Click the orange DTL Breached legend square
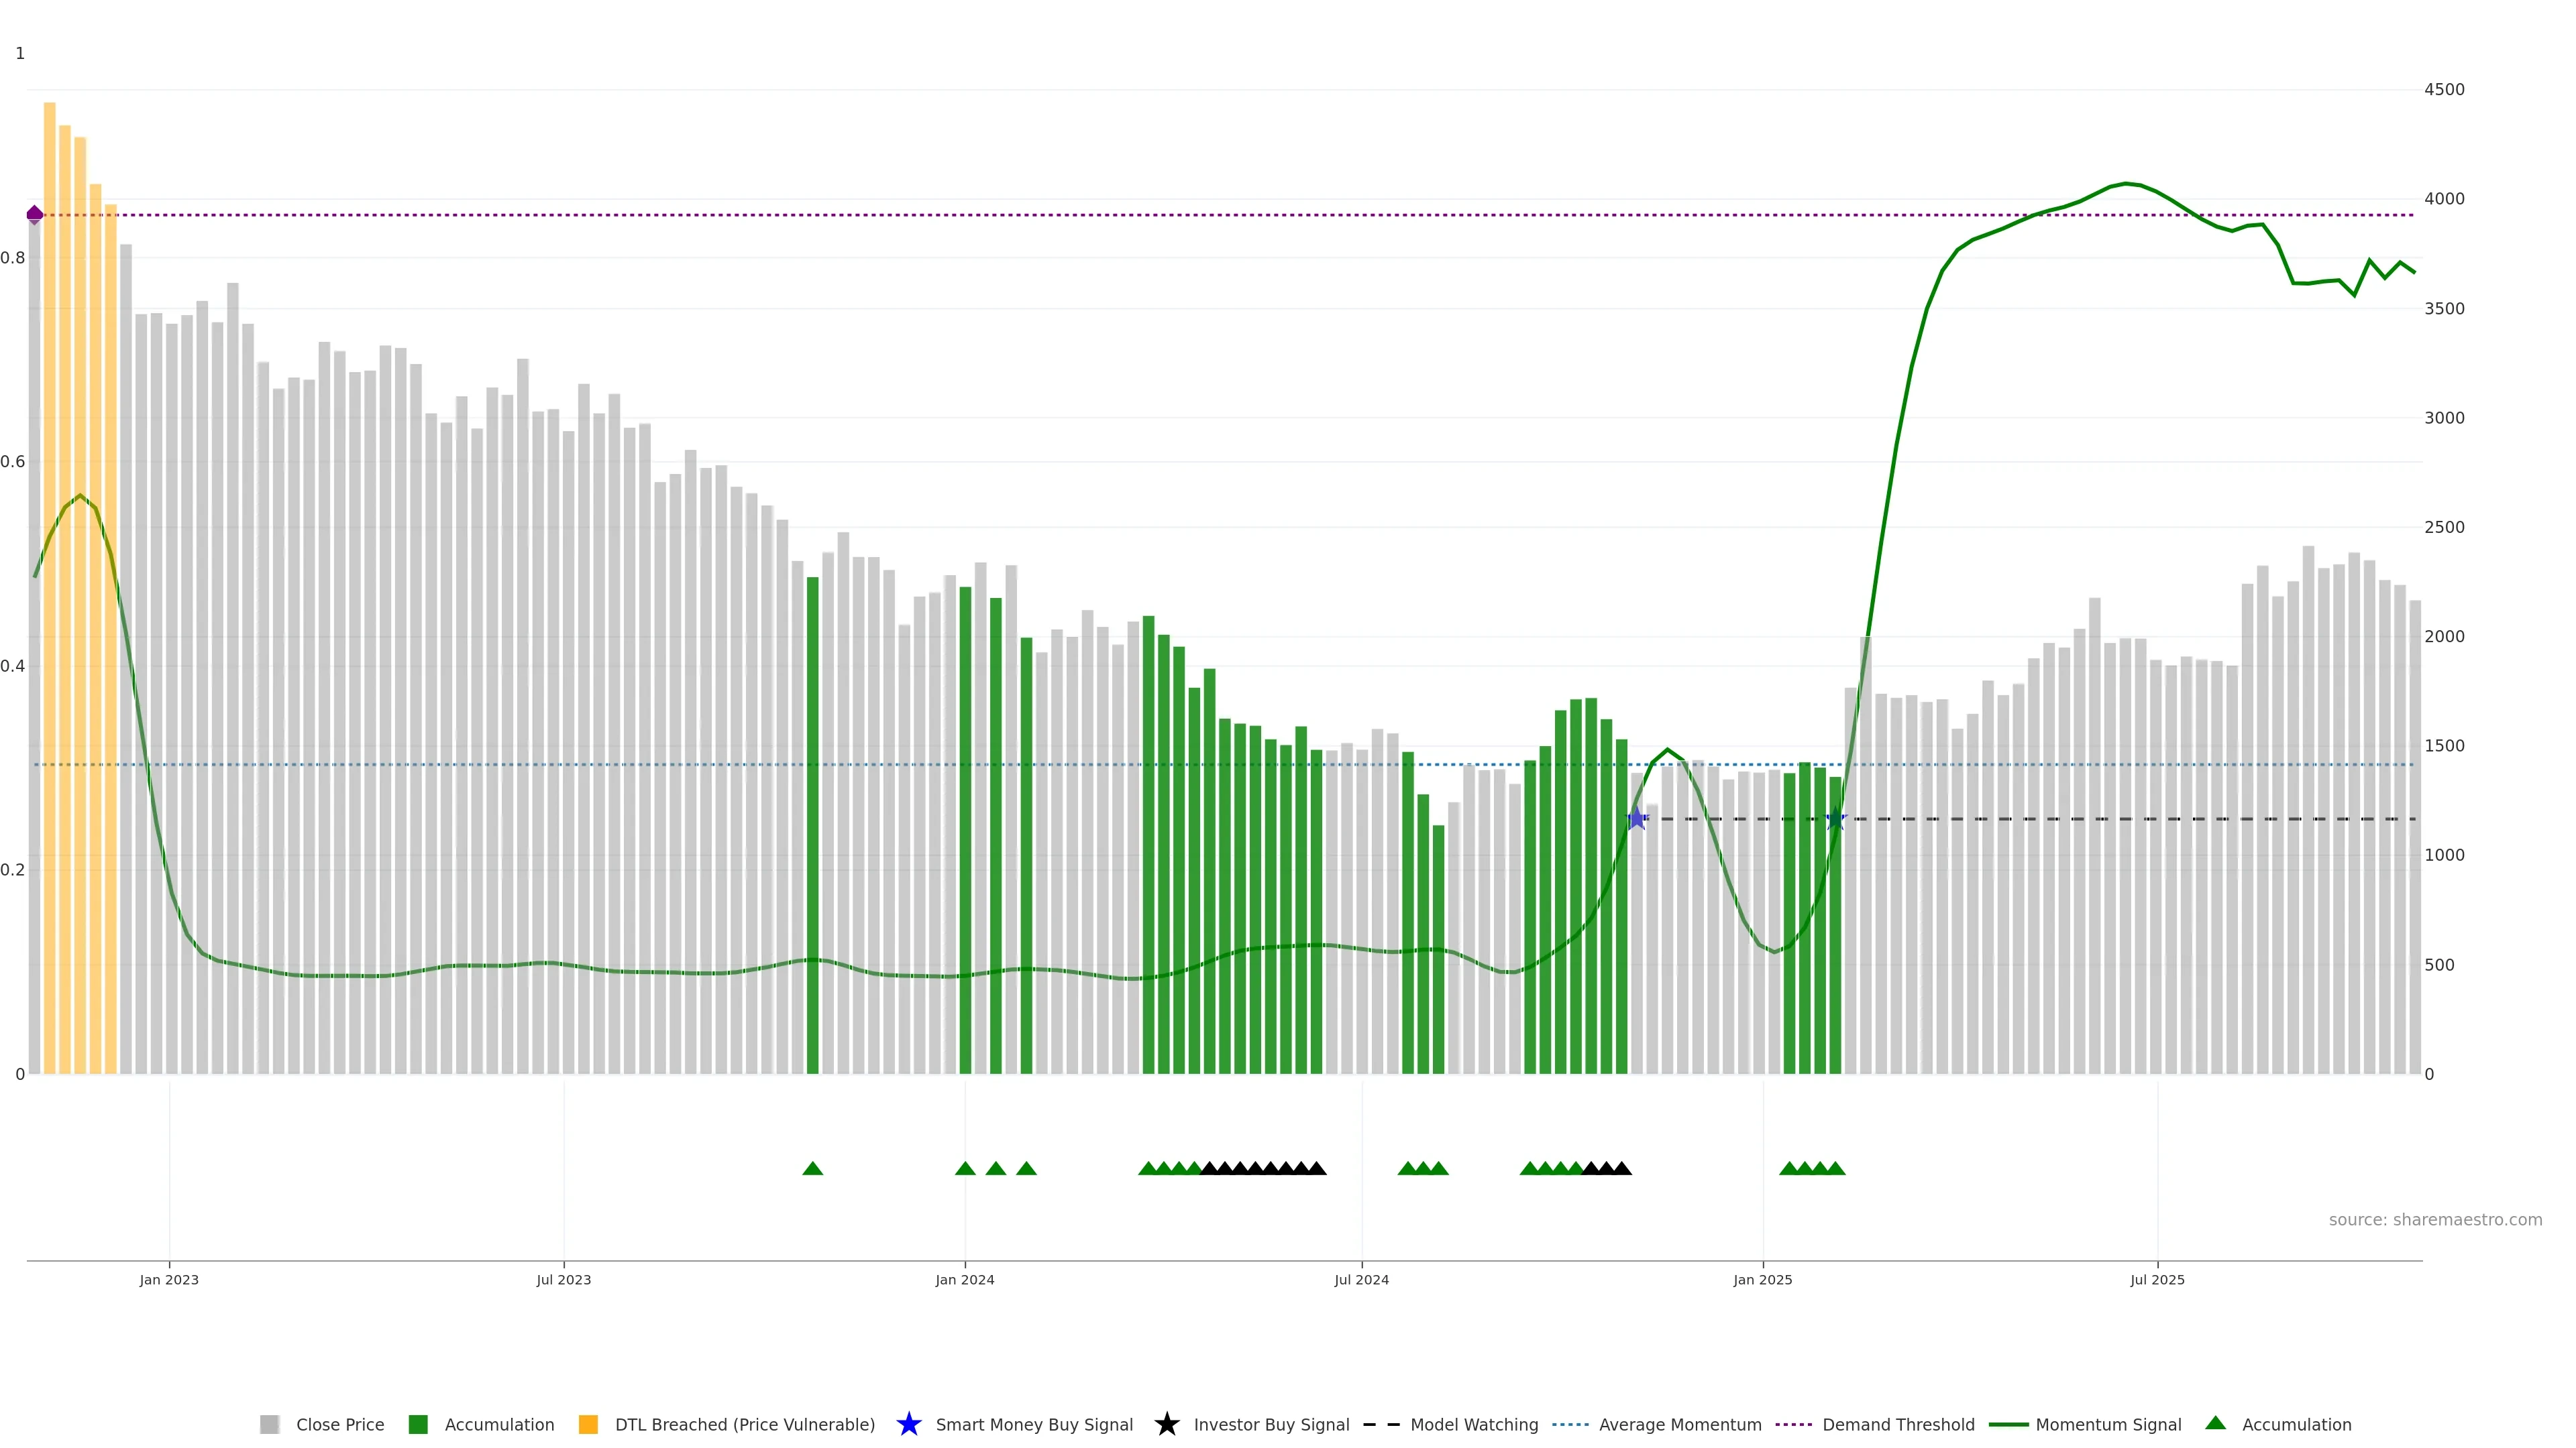The image size is (2576, 1448). pyautogui.click(x=588, y=1424)
